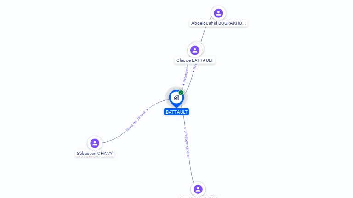Click the partially visible bottom name label

[x=198, y=197]
